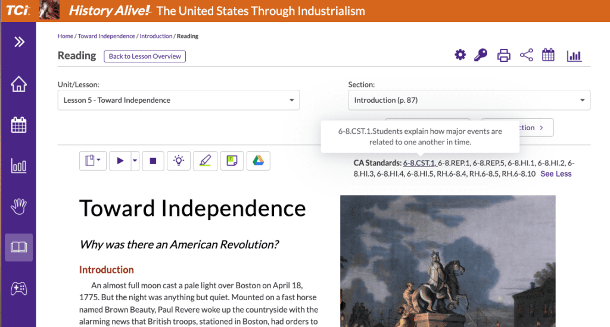
Task: Click RH.6-8.5 standard code
Action: tap(484, 174)
